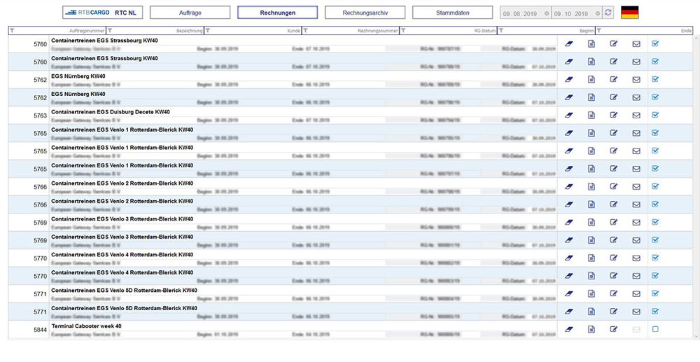The image size is (700, 362).
Task: Uncheck the checkbox in the 5763 Duisburg row
Action: (655, 115)
